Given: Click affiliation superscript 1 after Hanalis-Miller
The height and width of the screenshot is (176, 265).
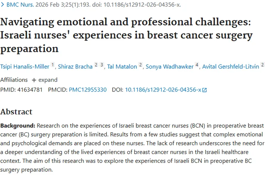Looking at the screenshot, I should coord(53,65).
